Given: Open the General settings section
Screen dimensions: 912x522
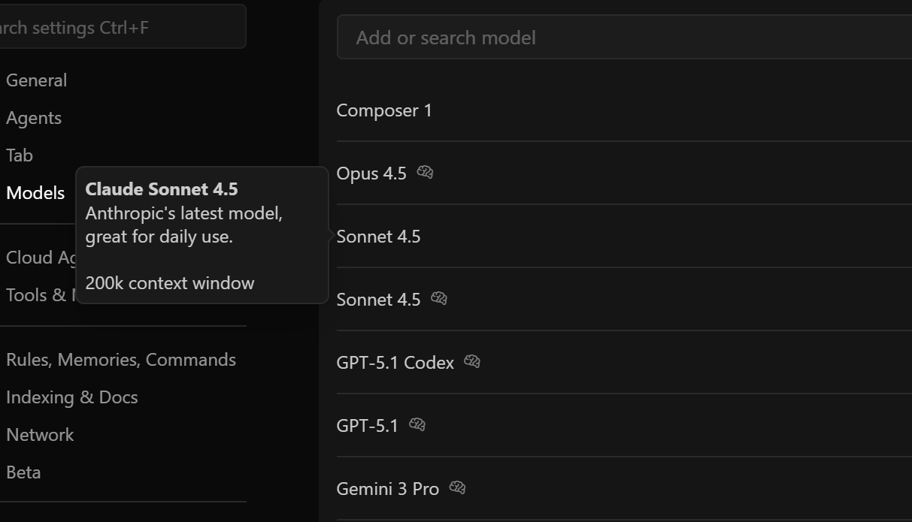Looking at the screenshot, I should pos(36,80).
